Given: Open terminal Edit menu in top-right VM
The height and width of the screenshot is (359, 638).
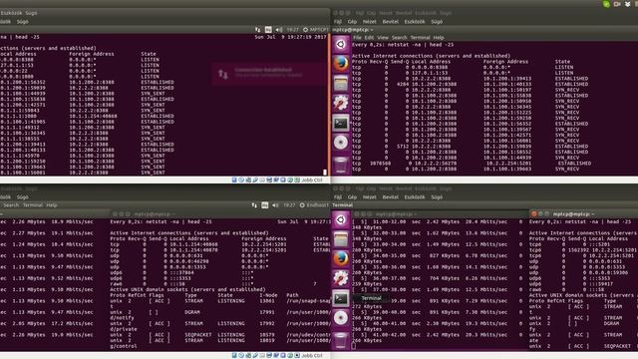Looking at the screenshot, I should (369, 38).
